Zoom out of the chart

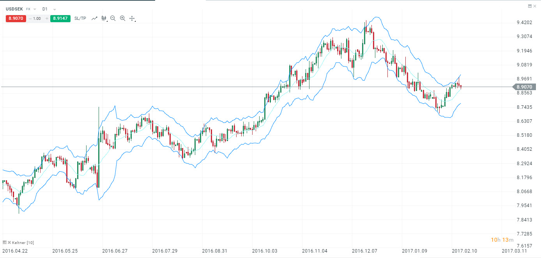(113, 18)
